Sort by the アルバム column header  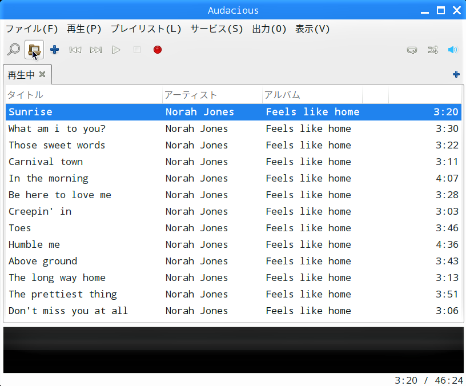[x=312, y=95]
